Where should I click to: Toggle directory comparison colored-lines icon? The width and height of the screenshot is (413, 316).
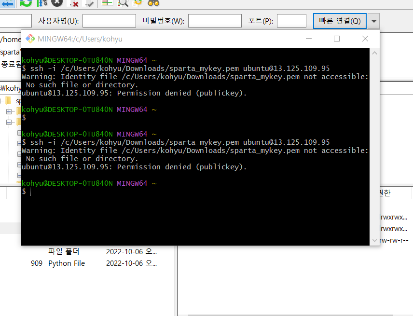point(107,3)
